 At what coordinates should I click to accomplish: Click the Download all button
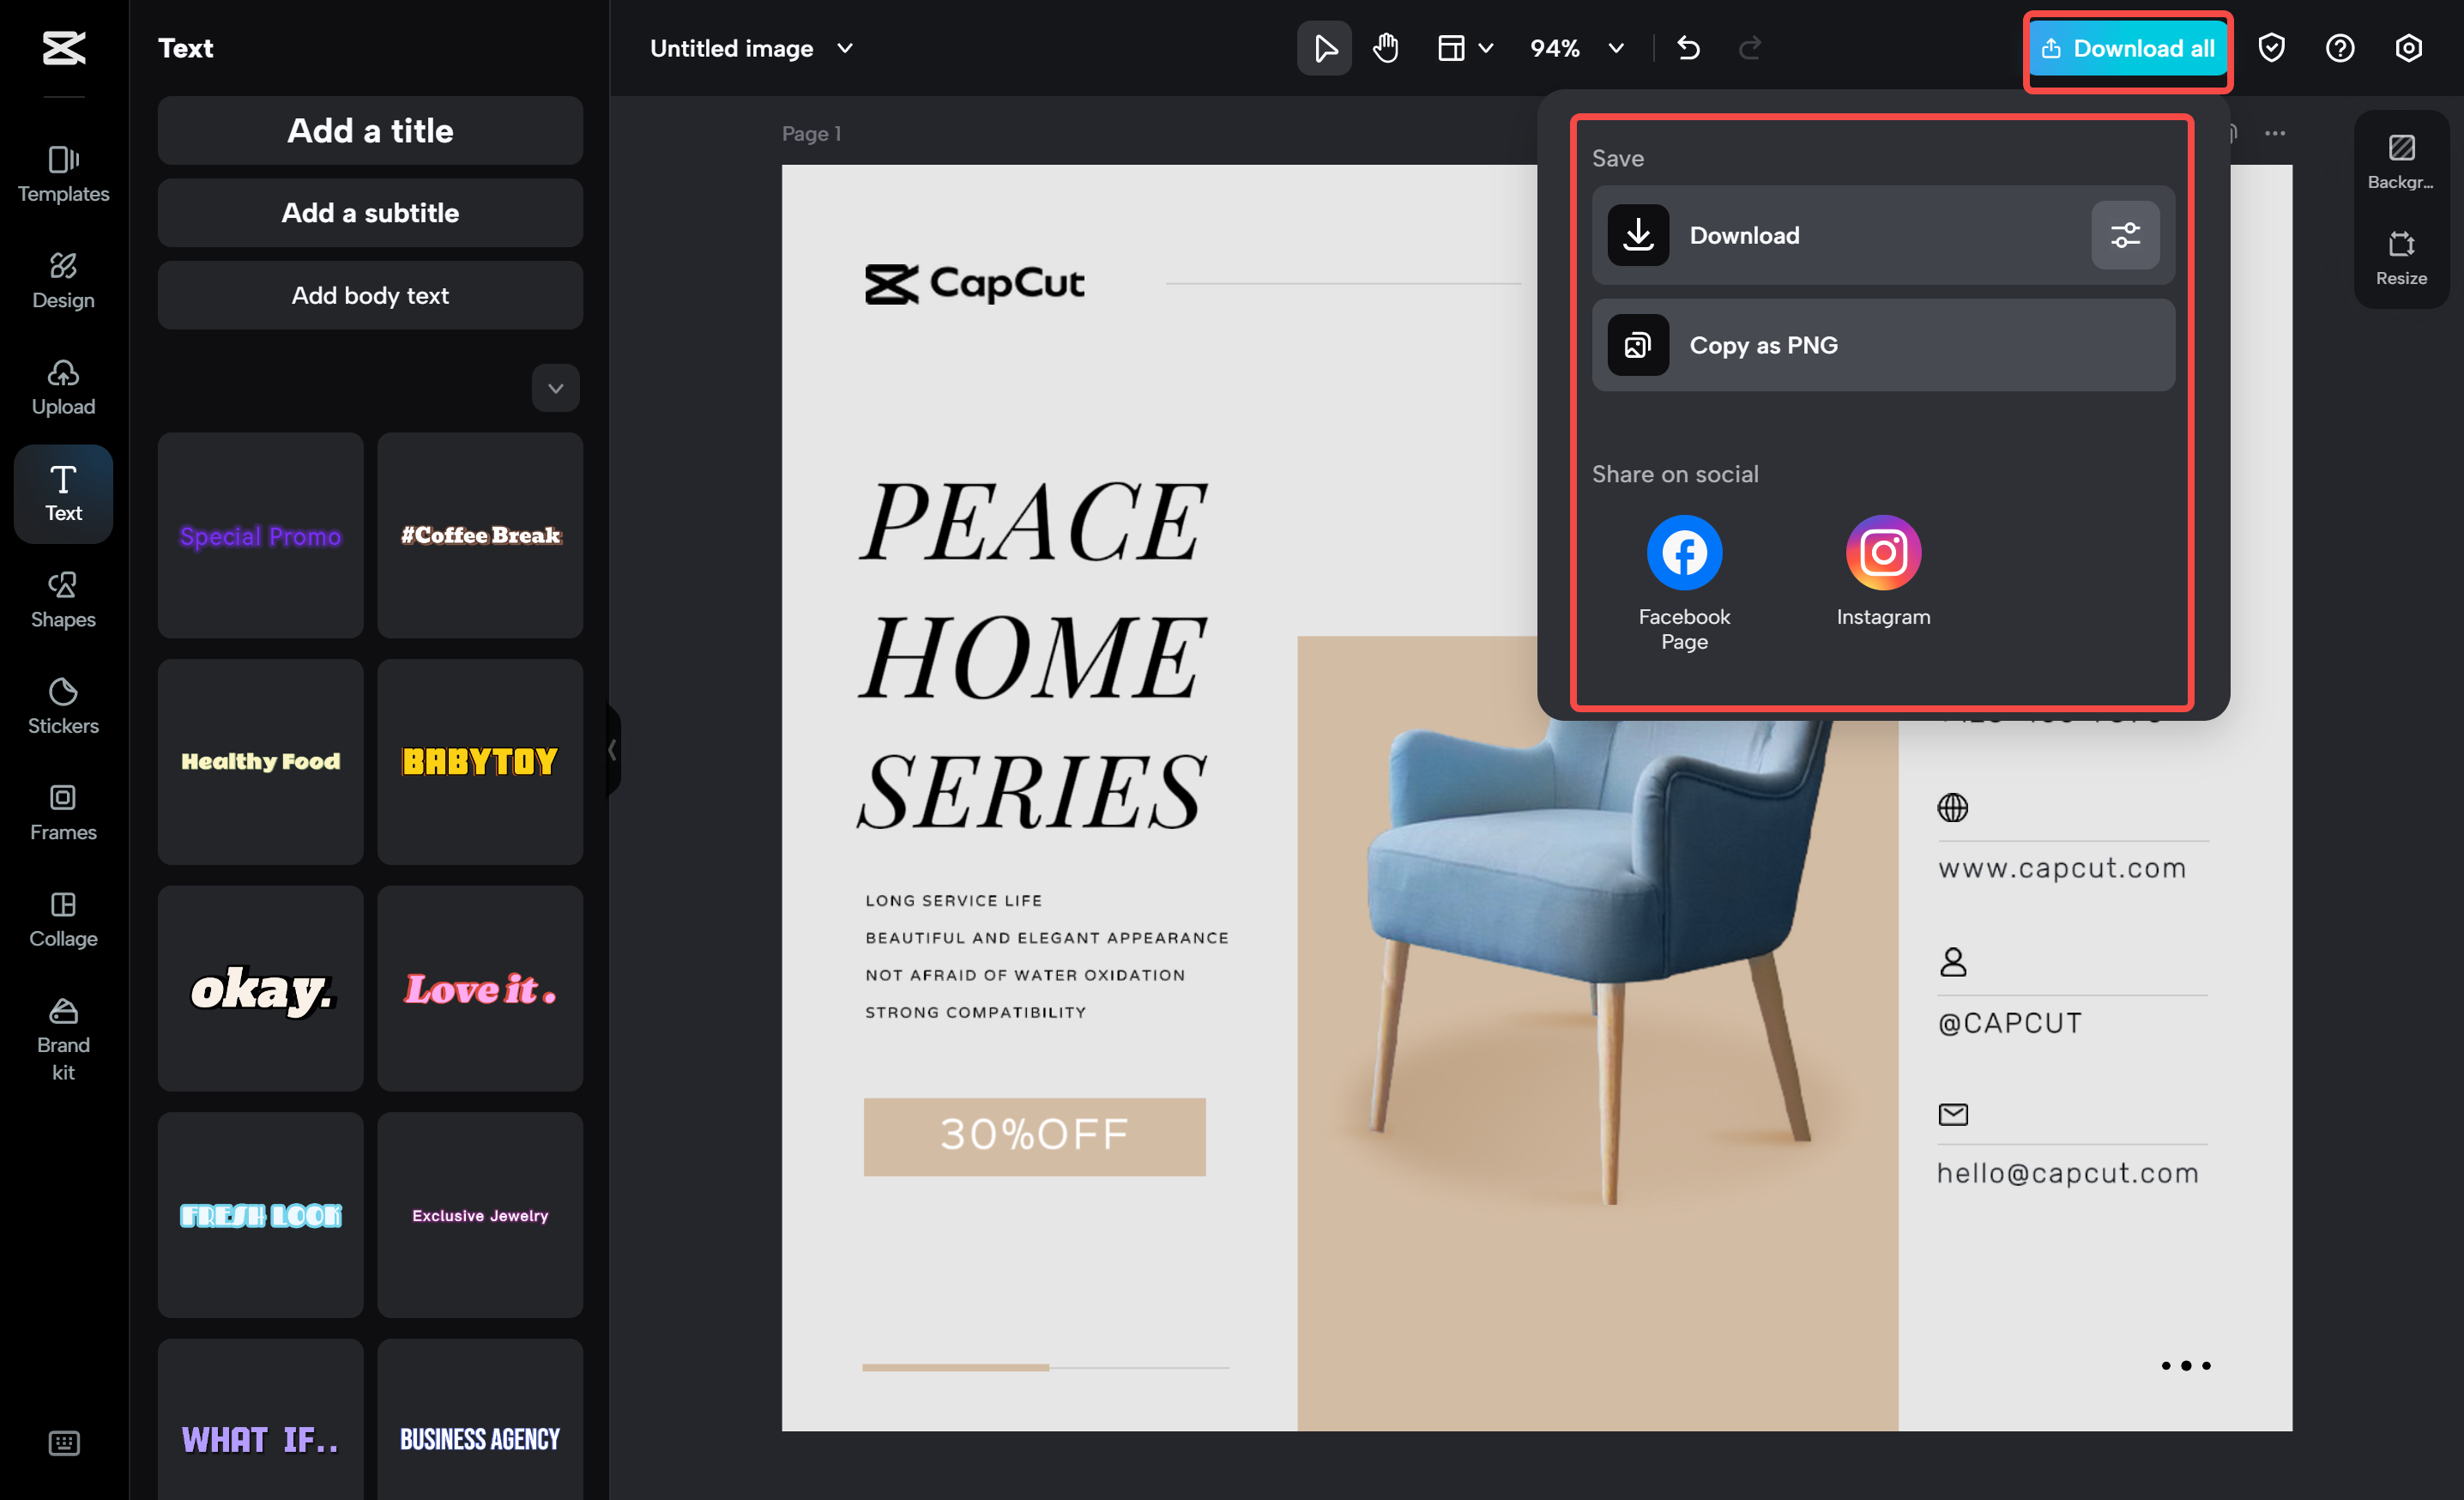tap(2127, 47)
